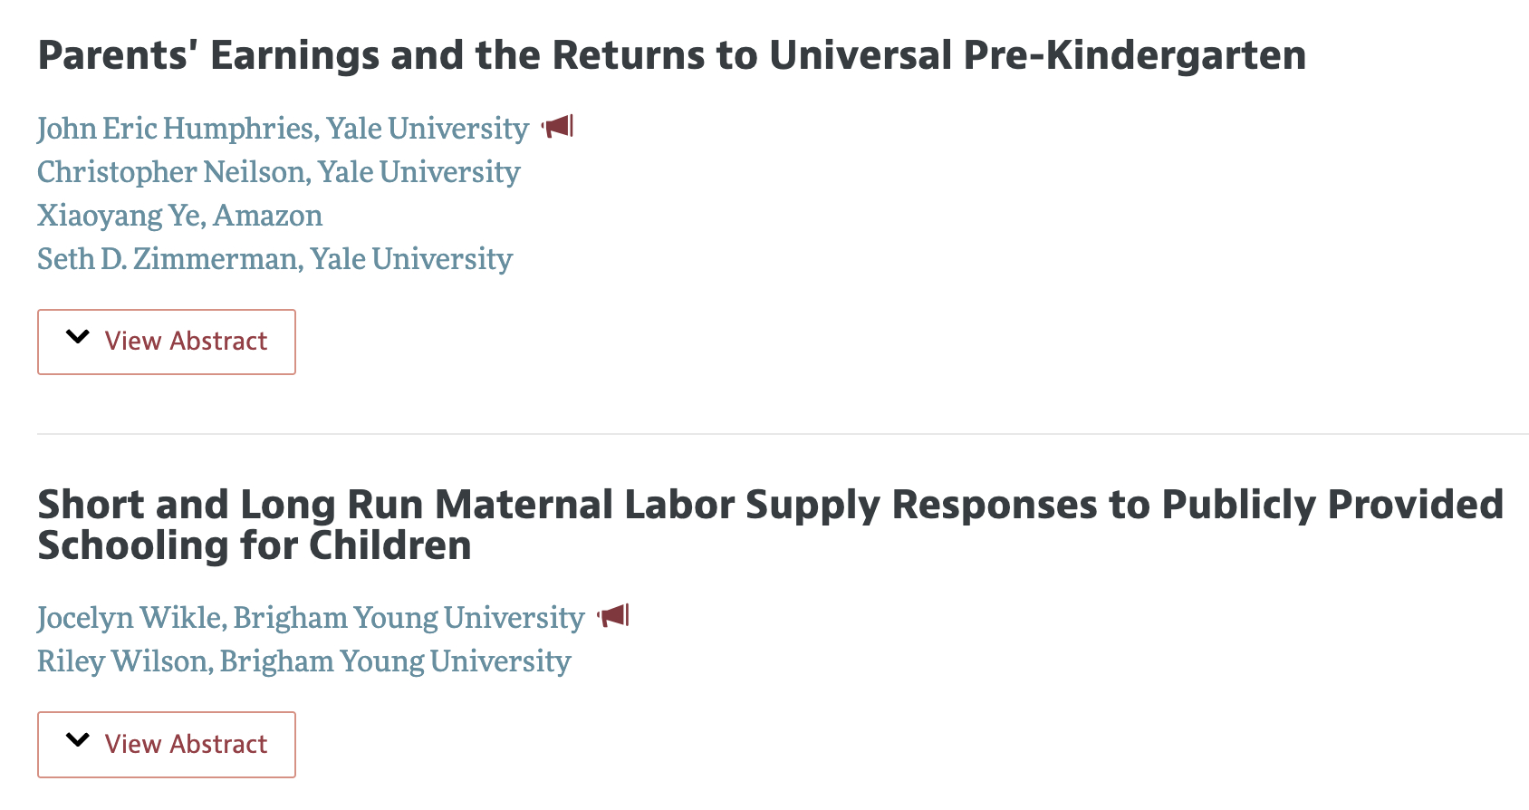
Task: Click Yale University affiliation beside John Eric Humphries
Action: [x=428, y=129]
